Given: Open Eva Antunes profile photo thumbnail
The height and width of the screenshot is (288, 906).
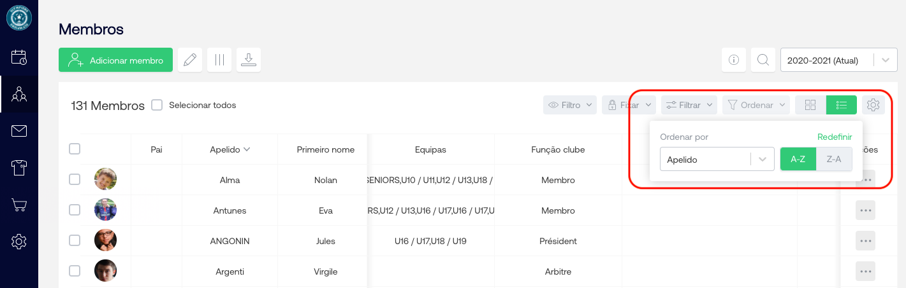Looking at the screenshot, I should click(105, 210).
